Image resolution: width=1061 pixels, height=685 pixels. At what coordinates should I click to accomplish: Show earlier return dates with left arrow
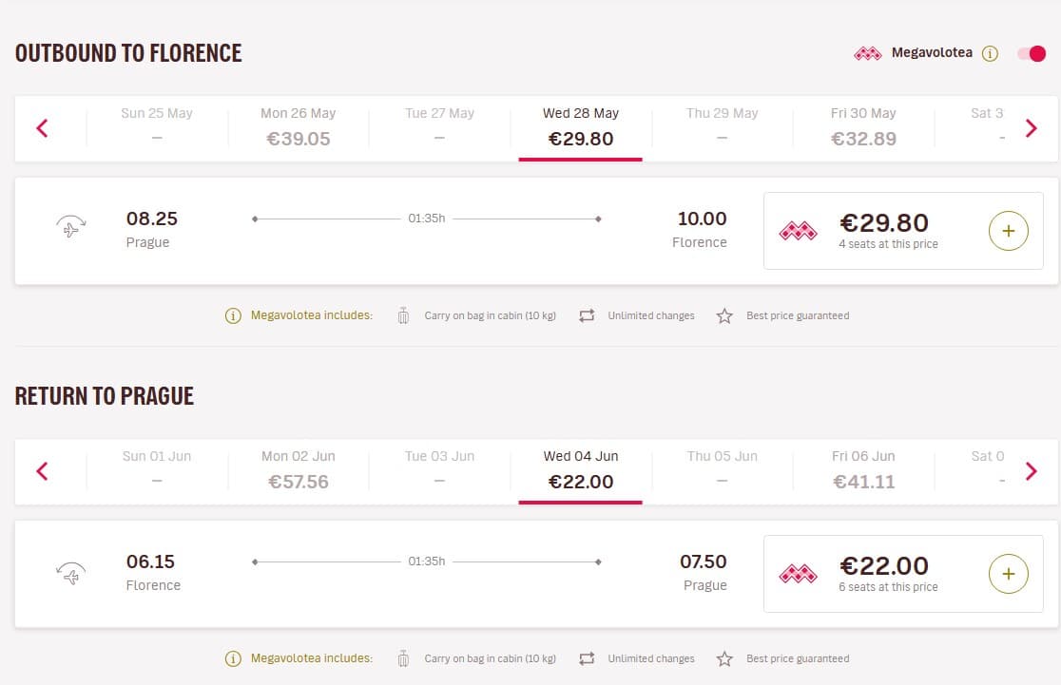42,470
